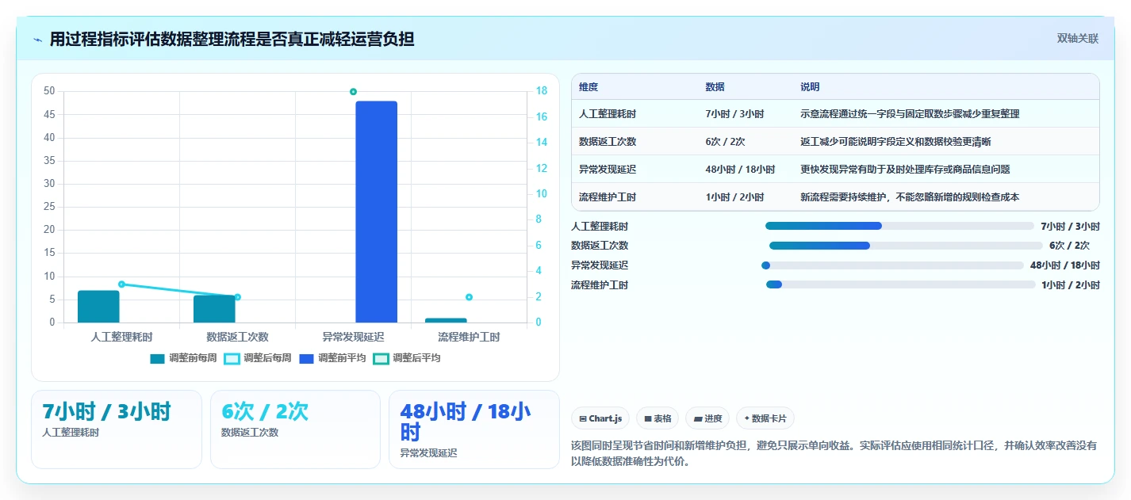This screenshot has width=1131, height=500.
Task: Toggle the 调整前平均 legend item
Action: pos(332,358)
